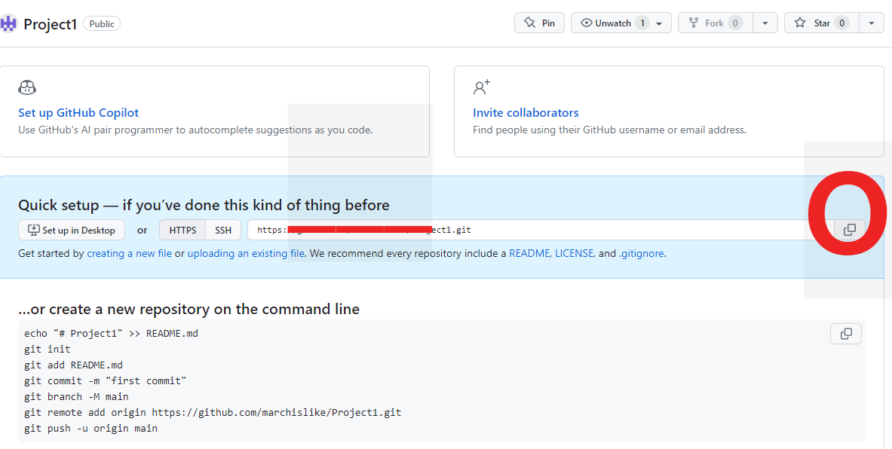Click the Quick setup heading text
Image resolution: width=892 pixels, height=449 pixels.
tap(204, 205)
